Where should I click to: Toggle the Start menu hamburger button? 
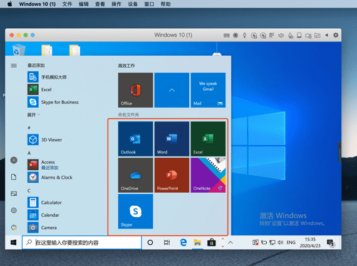pyautogui.click(x=14, y=66)
